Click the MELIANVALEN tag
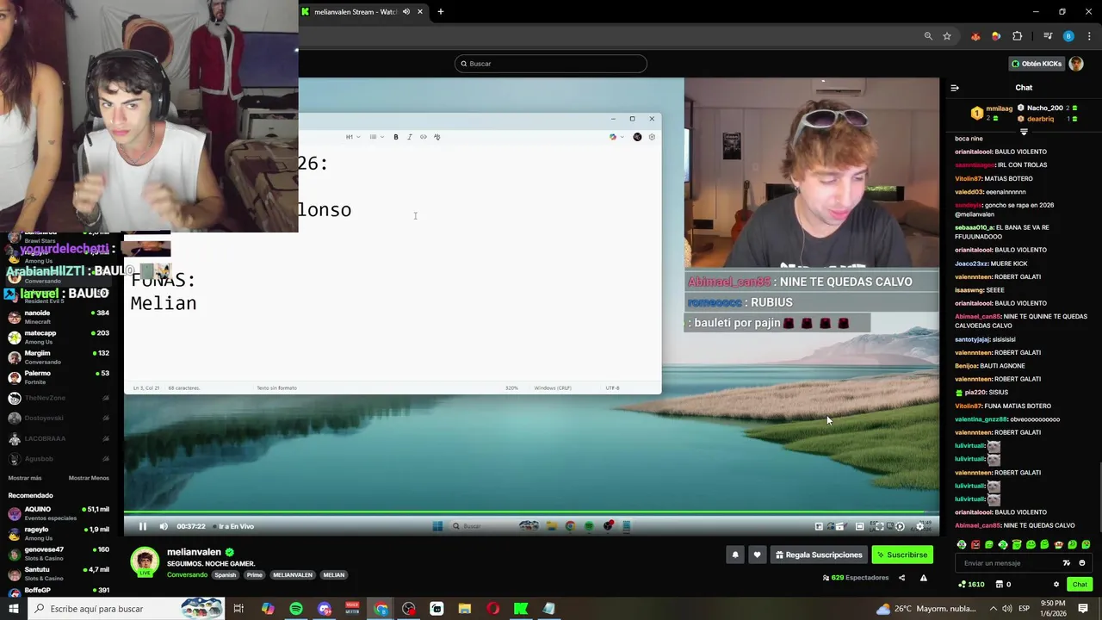 click(x=293, y=575)
